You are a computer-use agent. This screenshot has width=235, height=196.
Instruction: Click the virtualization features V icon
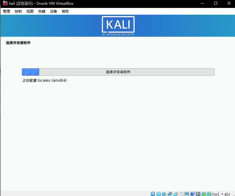[x=198, y=194]
